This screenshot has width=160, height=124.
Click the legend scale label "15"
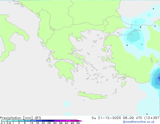click(37, 123)
